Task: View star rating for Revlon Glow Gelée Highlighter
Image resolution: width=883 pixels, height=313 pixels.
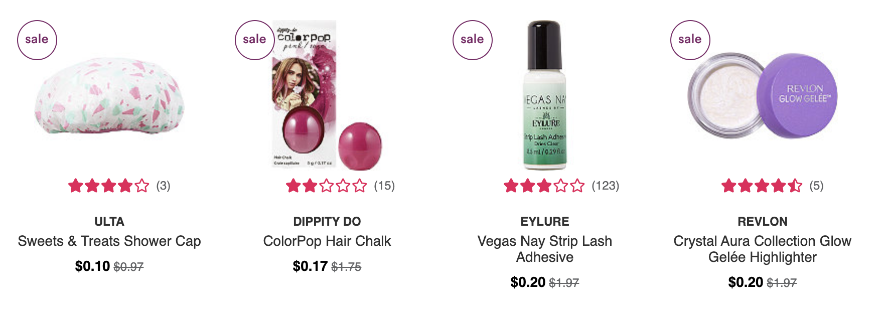Action: [762, 186]
